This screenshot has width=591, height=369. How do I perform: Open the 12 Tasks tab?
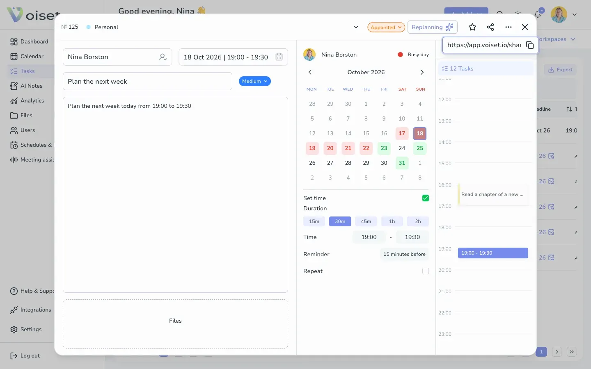pyautogui.click(x=486, y=68)
